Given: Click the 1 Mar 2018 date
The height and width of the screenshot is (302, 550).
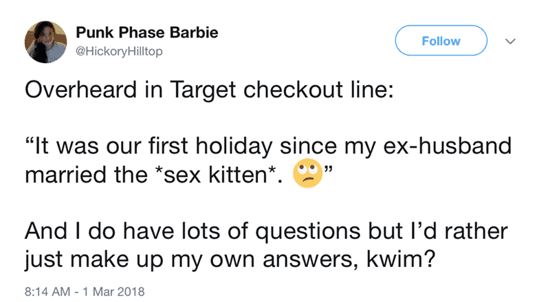Looking at the screenshot, I should (113, 292).
